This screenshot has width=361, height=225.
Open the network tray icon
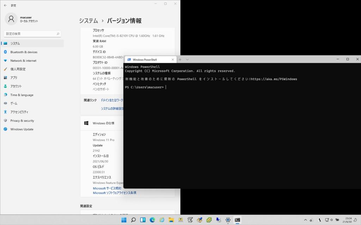tap(327, 220)
